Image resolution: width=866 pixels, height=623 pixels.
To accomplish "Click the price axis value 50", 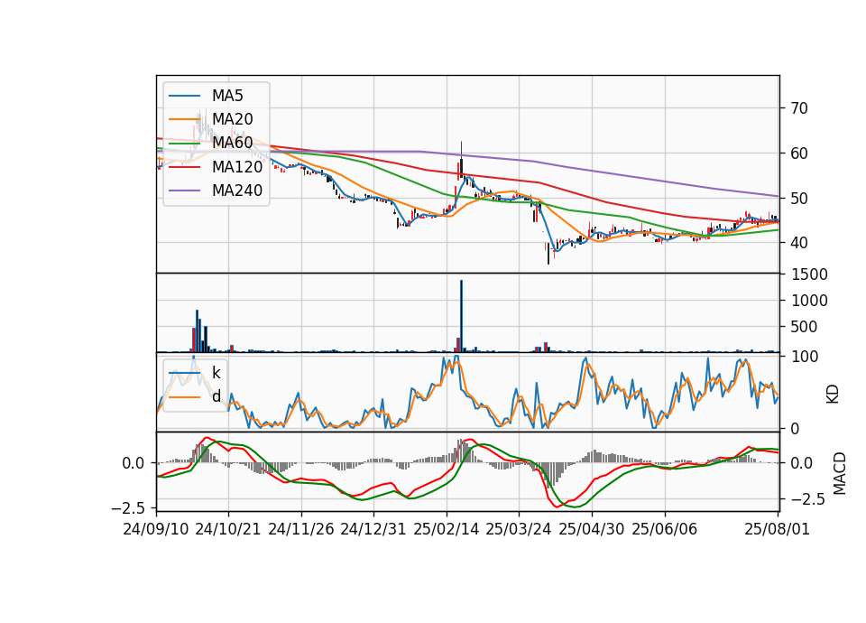I will pyautogui.click(x=799, y=198).
